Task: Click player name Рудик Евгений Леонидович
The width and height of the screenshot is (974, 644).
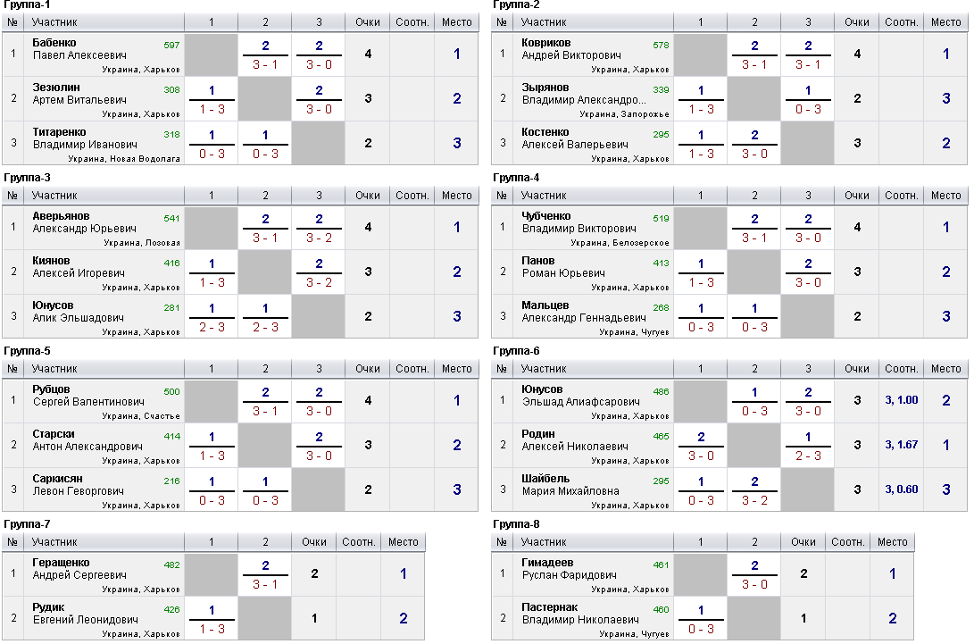Action: pos(85,614)
